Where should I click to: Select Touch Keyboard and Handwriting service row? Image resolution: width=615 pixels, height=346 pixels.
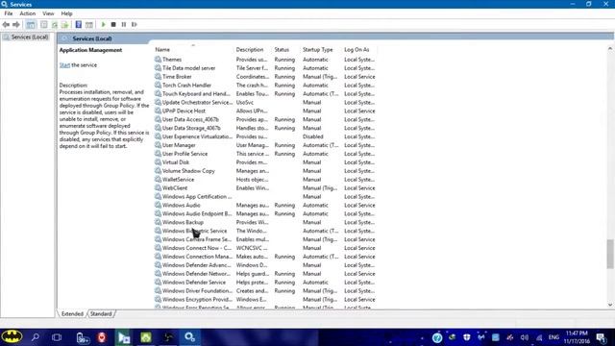click(x=265, y=94)
